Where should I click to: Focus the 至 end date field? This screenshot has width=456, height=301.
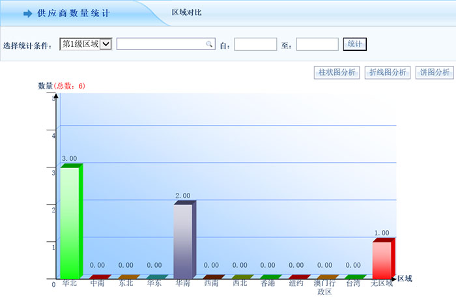pos(317,44)
